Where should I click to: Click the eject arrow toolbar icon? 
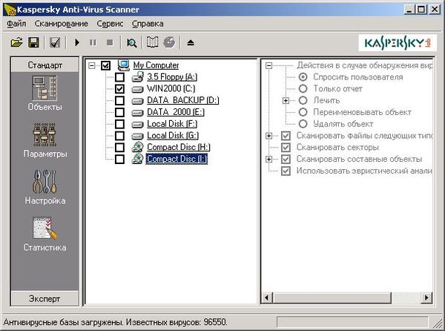click(191, 43)
